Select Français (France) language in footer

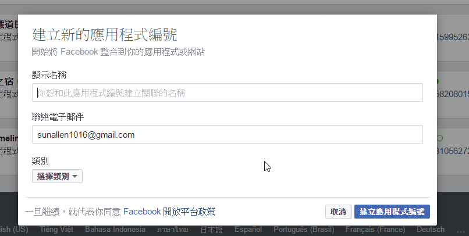point(375,230)
